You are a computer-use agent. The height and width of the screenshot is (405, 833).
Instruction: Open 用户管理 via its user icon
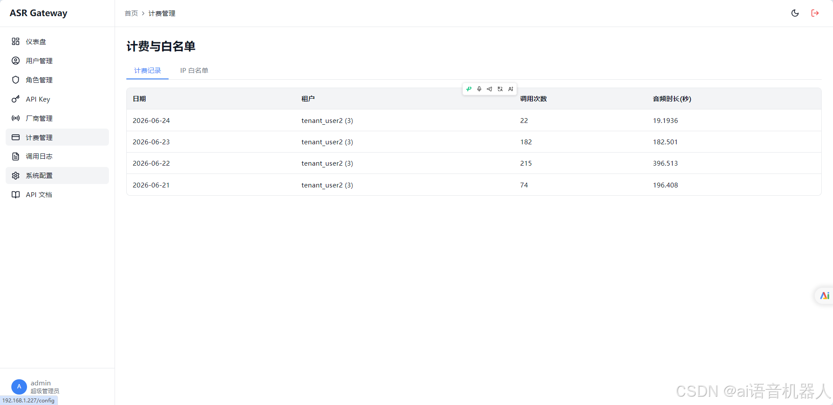click(16, 61)
